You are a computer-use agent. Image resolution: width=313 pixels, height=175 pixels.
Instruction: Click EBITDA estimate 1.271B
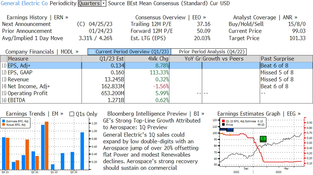[116, 100]
